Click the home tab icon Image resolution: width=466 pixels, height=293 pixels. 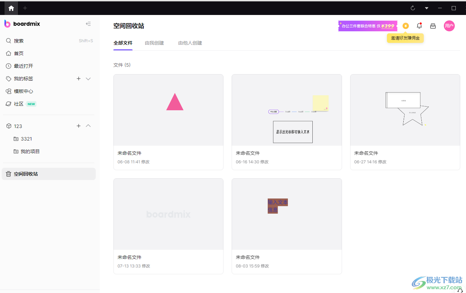[x=11, y=8]
